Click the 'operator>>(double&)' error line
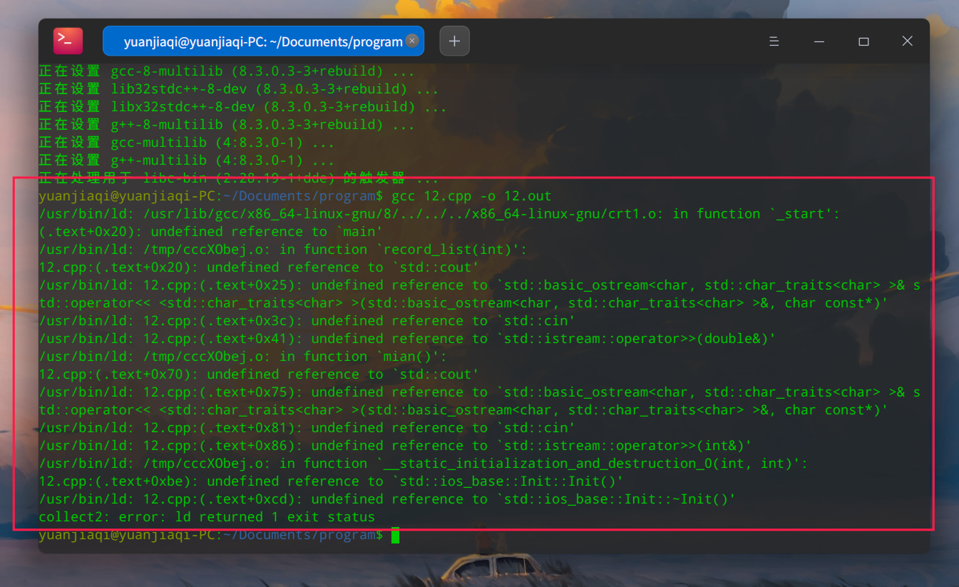Screen dimensions: 959x587 (406, 339)
